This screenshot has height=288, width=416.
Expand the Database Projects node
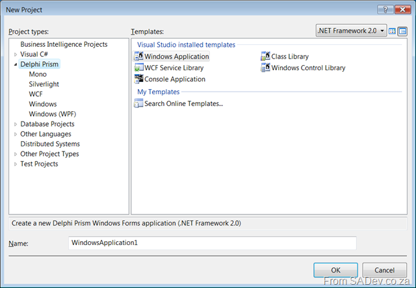[x=16, y=124]
